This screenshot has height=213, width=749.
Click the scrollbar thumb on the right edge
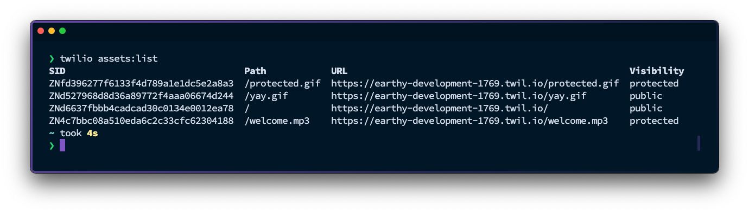point(699,143)
